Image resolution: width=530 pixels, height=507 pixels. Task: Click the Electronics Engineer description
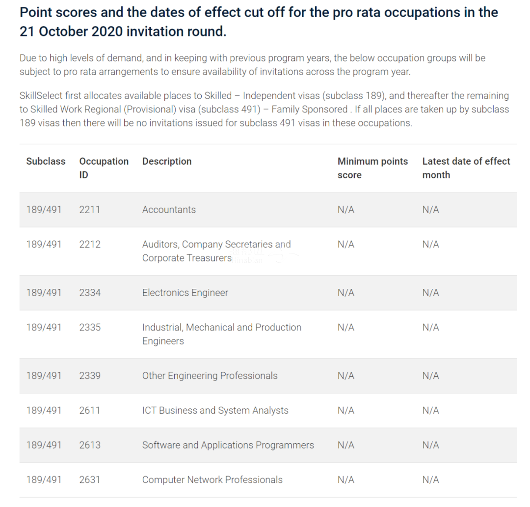click(185, 293)
